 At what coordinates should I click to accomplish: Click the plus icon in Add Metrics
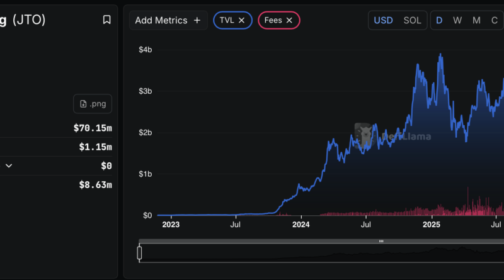[197, 20]
